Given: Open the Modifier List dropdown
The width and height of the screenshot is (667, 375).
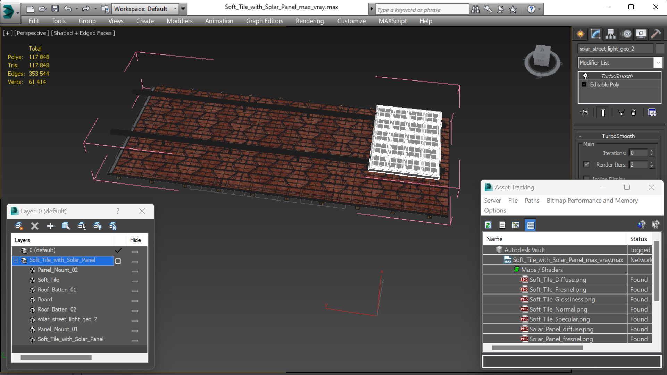Looking at the screenshot, I should pyautogui.click(x=620, y=63).
